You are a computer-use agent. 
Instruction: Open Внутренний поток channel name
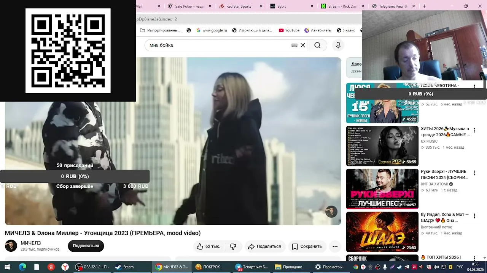click(x=436, y=227)
